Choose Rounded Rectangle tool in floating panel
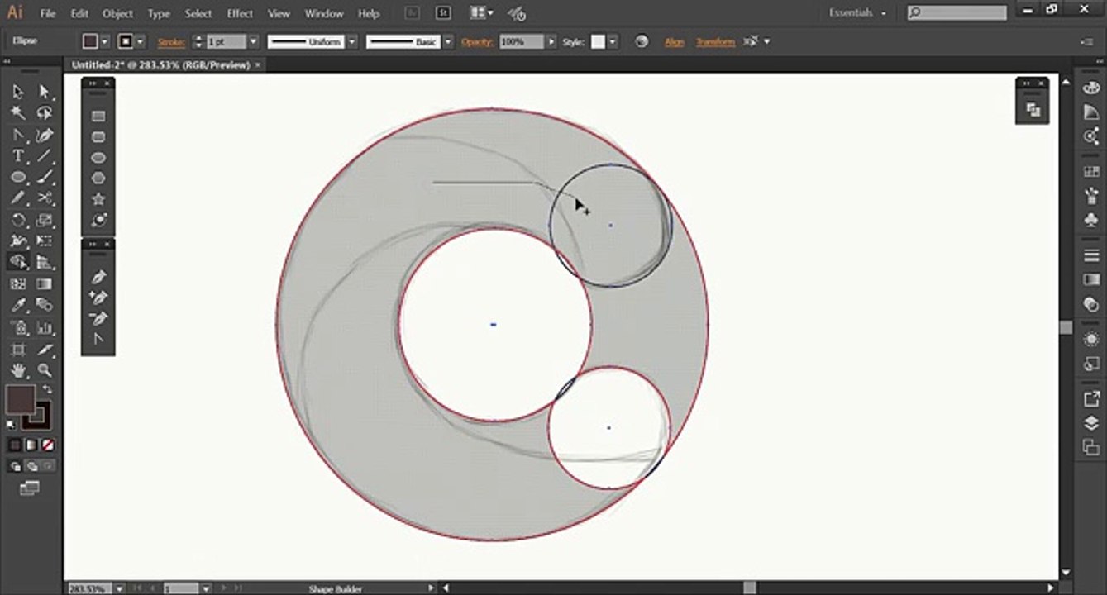The image size is (1107, 595). tap(98, 137)
